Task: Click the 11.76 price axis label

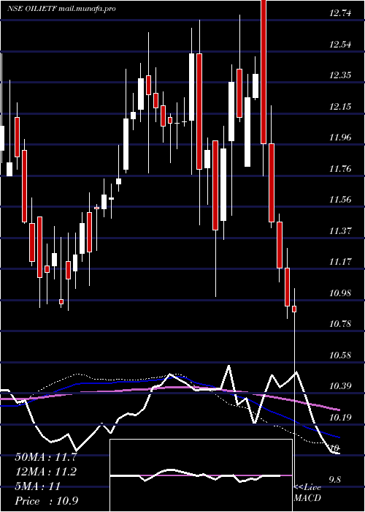Action: point(339,169)
